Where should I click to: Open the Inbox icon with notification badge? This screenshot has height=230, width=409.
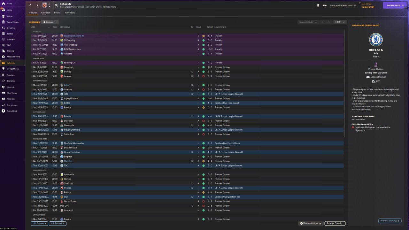click(3, 10)
